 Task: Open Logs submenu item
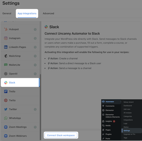click(125, 123)
